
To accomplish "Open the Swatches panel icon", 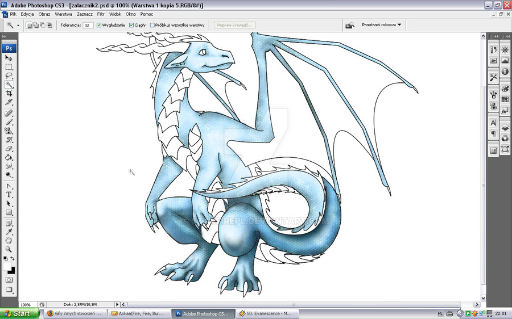I will [505, 99].
